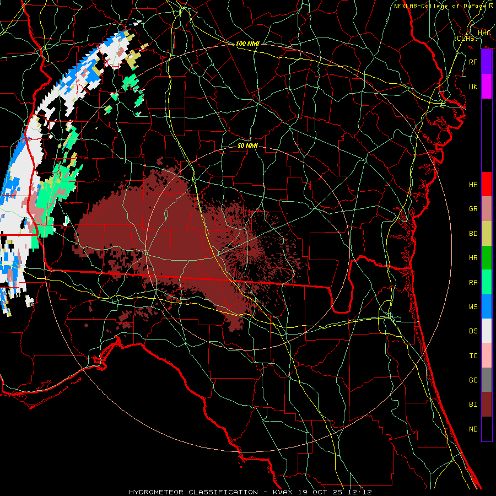The width and height of the screenshot is (496, 496).
Task: Click the KVAX radar site center point
Action: point(250,249)
